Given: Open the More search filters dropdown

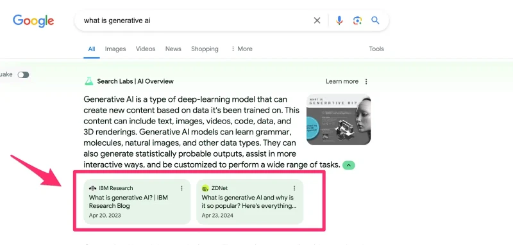Looking at the screenshot, I should click(242, 49).
